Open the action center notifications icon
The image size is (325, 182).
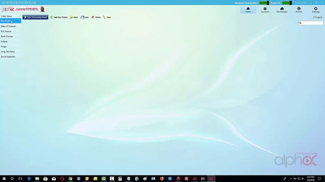tap(319, 179)
